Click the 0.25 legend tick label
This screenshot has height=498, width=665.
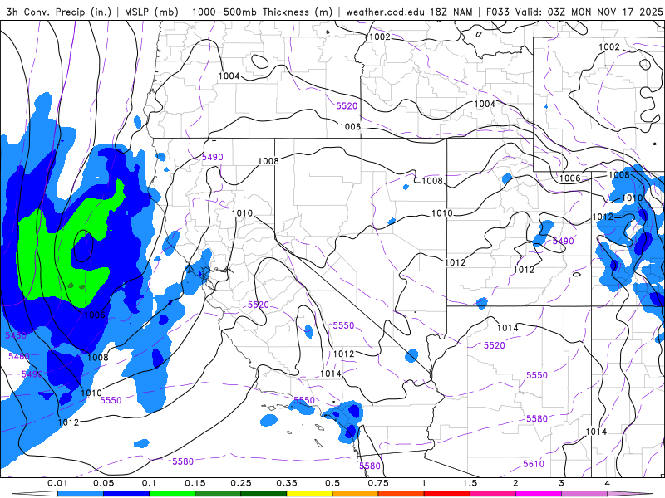241,483
